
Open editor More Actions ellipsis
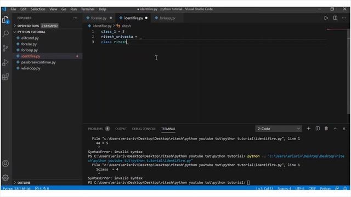point(344,18)
